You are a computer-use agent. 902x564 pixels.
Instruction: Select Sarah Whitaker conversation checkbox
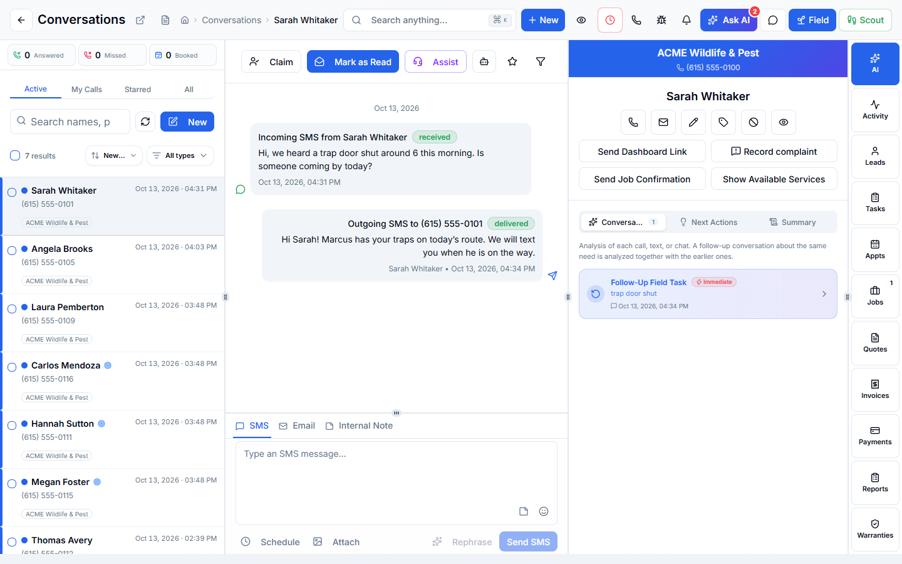(x=12, y=192)
